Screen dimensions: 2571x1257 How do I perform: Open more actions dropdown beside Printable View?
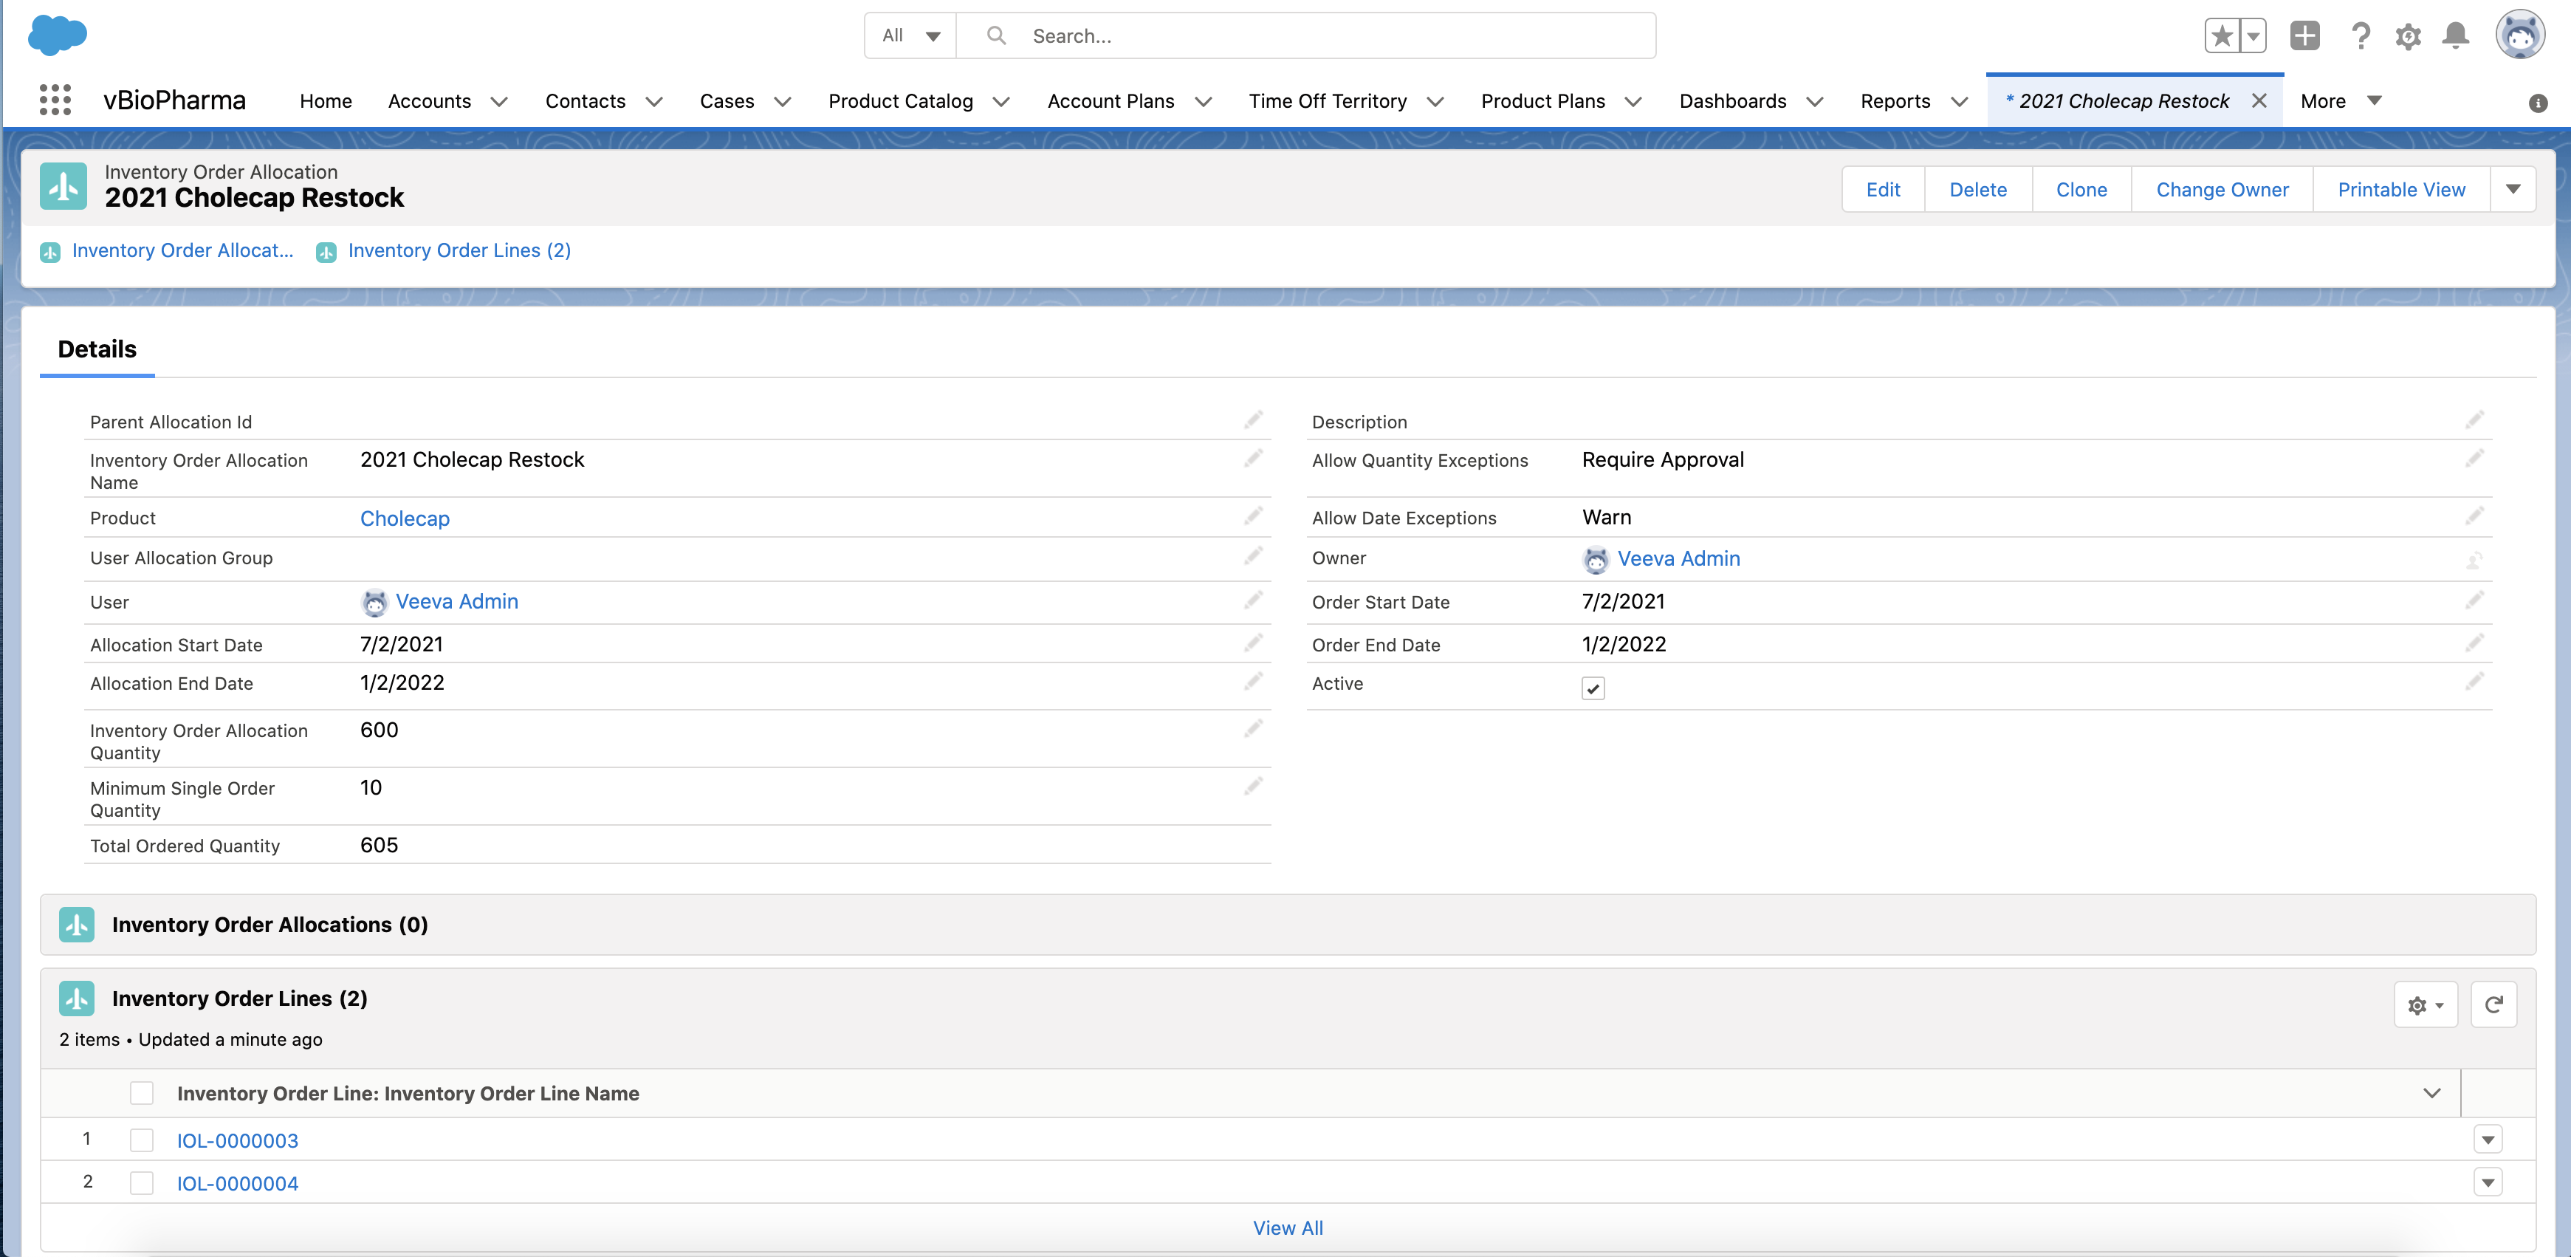(x=2512, y=190)
